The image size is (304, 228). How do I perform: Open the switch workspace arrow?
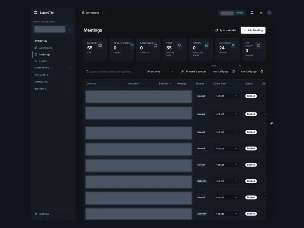click(x=69, y=29)
